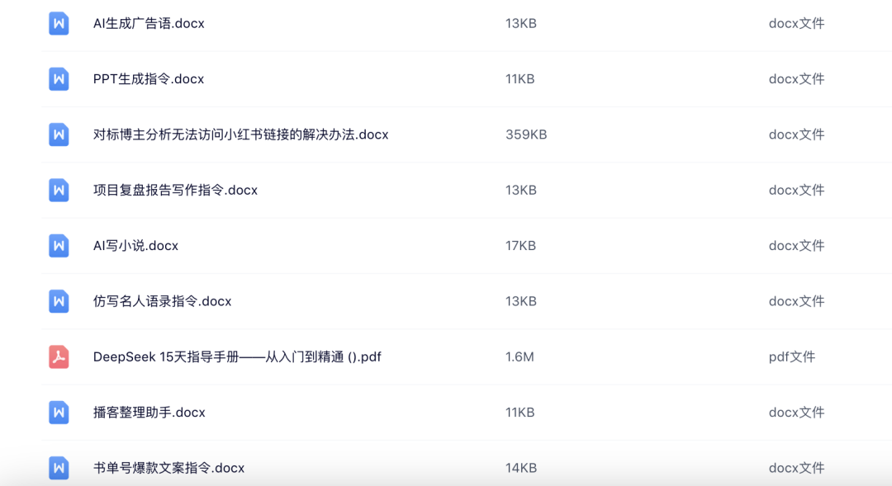Click the Word icon for 播客整理助手.docx
The image size is (892, 486).
[x=59, y=413]
